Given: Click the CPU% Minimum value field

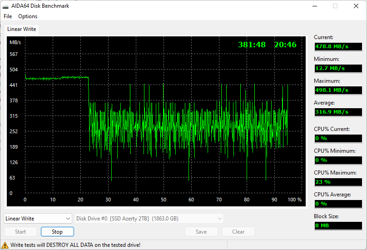Looking at the screenshot, I should [x=338, y=160].
